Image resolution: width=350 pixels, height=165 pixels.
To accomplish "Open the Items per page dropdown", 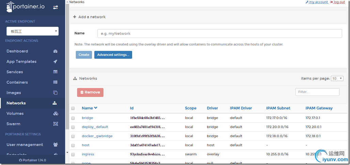I will (337, 78).
